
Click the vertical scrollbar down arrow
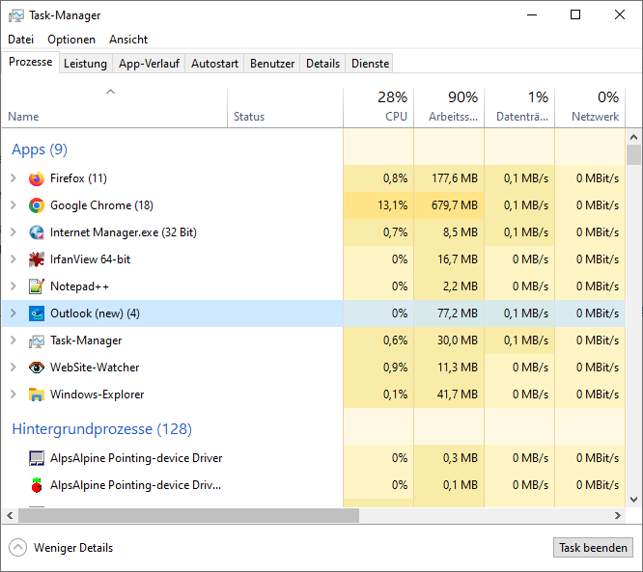pos(633,500)
